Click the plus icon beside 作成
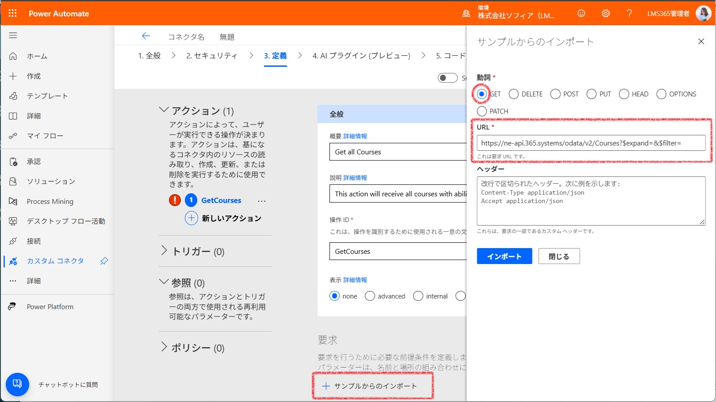The width and height of the screenshot is (716, 402). coord(13,76)
